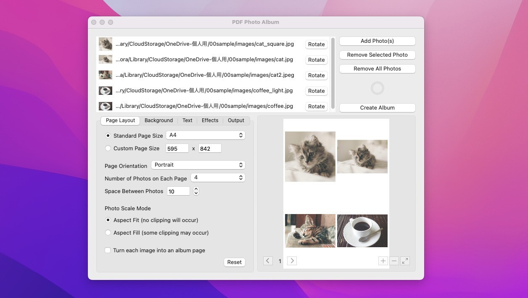Switch to the Background tab
Screen dimensions: 528x298
click(x=158, y=120)
